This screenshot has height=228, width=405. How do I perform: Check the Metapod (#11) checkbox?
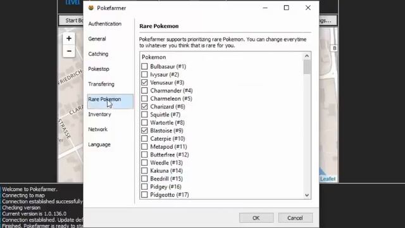coord(144,146)
